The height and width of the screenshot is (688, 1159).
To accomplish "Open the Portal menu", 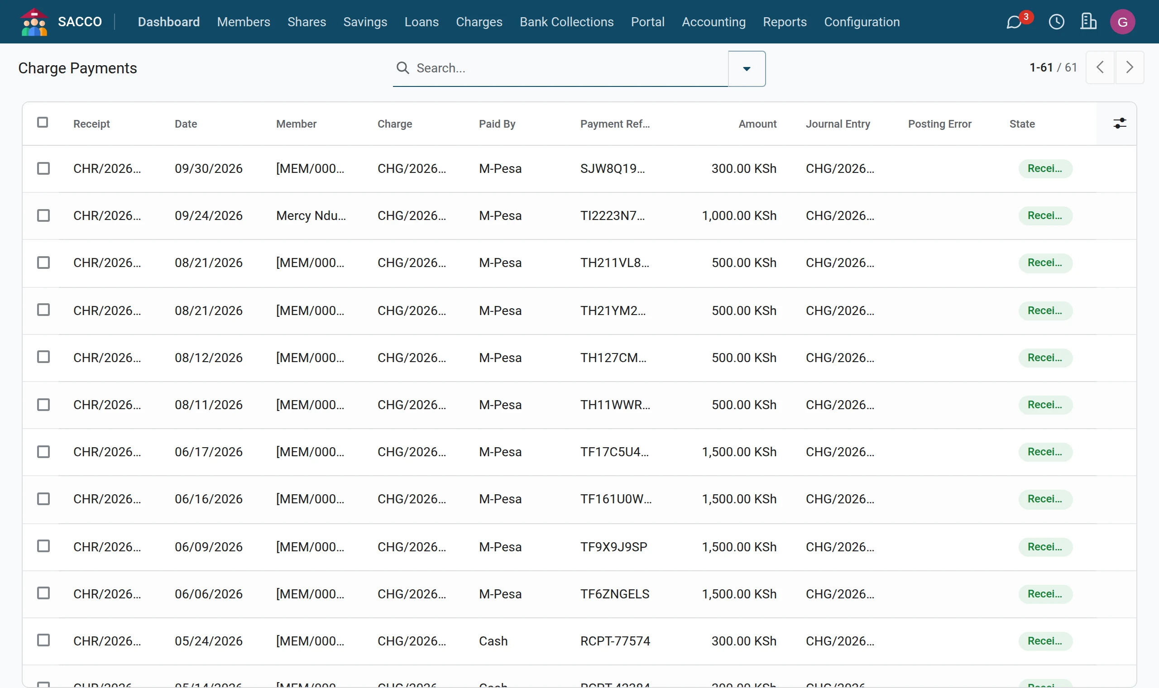I will (647, 22).
